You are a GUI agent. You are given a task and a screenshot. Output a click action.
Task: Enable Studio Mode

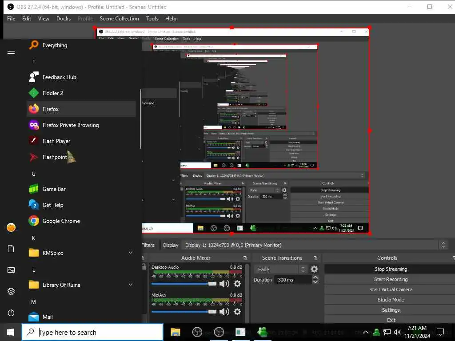(x=391, y=300)
